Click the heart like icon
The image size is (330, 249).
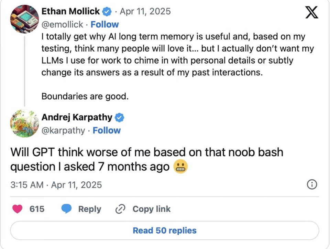point(18,209)
